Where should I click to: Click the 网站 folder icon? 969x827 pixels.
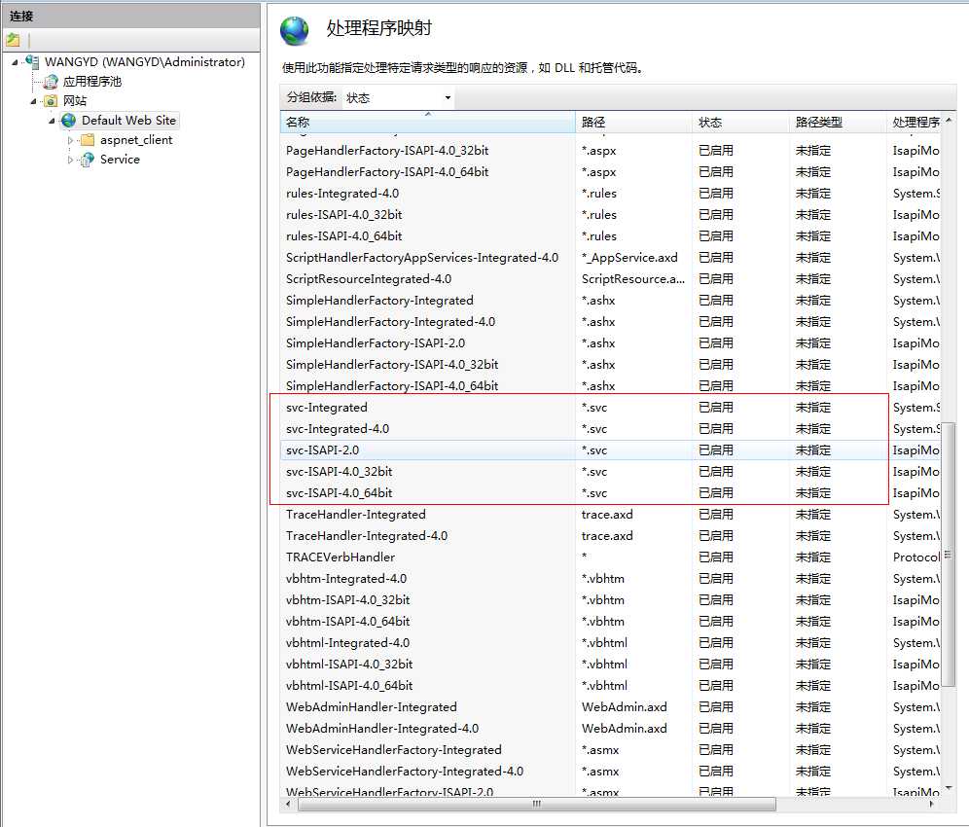pos(51,101)
